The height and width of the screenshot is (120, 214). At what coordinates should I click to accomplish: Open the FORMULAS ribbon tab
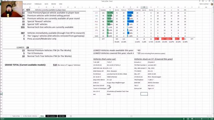pos(38,4)
